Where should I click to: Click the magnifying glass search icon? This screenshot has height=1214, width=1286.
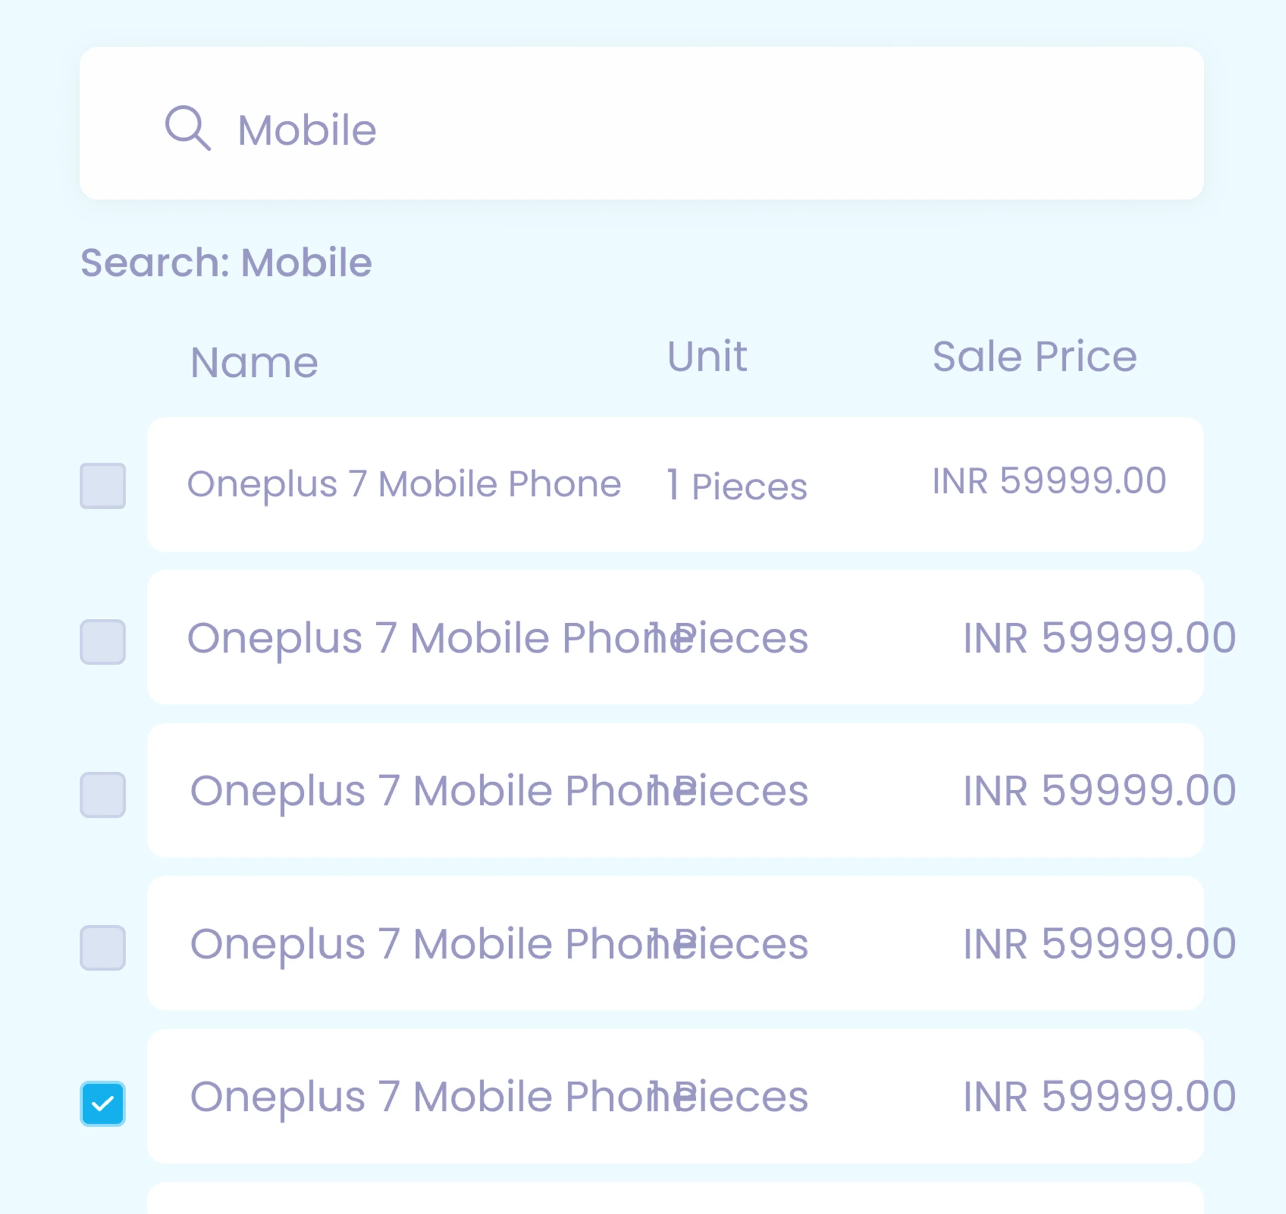187,128
